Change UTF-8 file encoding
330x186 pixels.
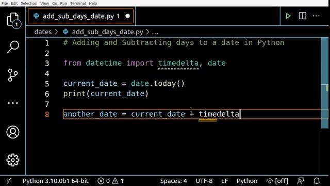pyautogui.click(x=204, y=181)
